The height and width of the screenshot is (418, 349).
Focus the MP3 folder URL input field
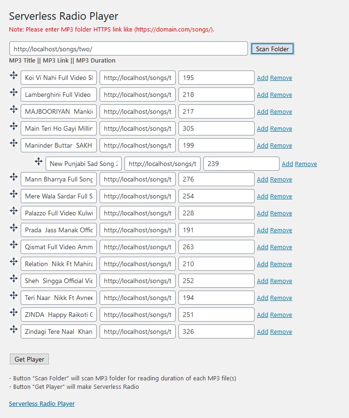[128, 48]
